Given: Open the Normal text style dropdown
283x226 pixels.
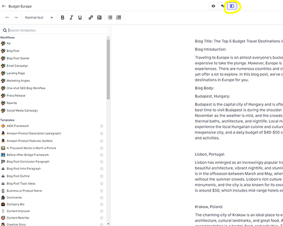Looking at the screenshot, I should click(x=39, y=18).
